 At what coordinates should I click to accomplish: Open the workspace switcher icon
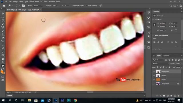click(x=175, y=6)
